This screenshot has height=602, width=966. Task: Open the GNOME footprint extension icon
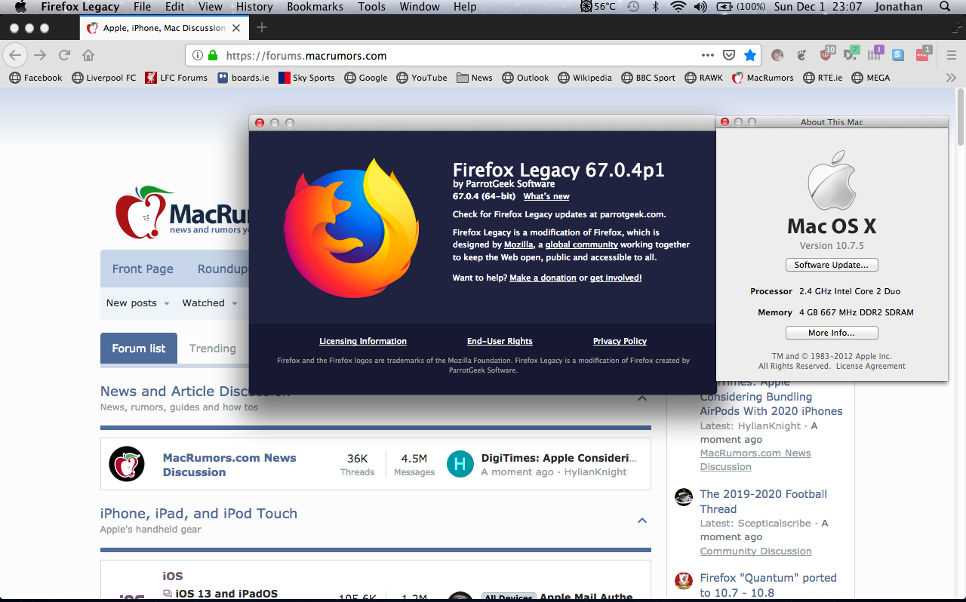click(x=802, y=55)
